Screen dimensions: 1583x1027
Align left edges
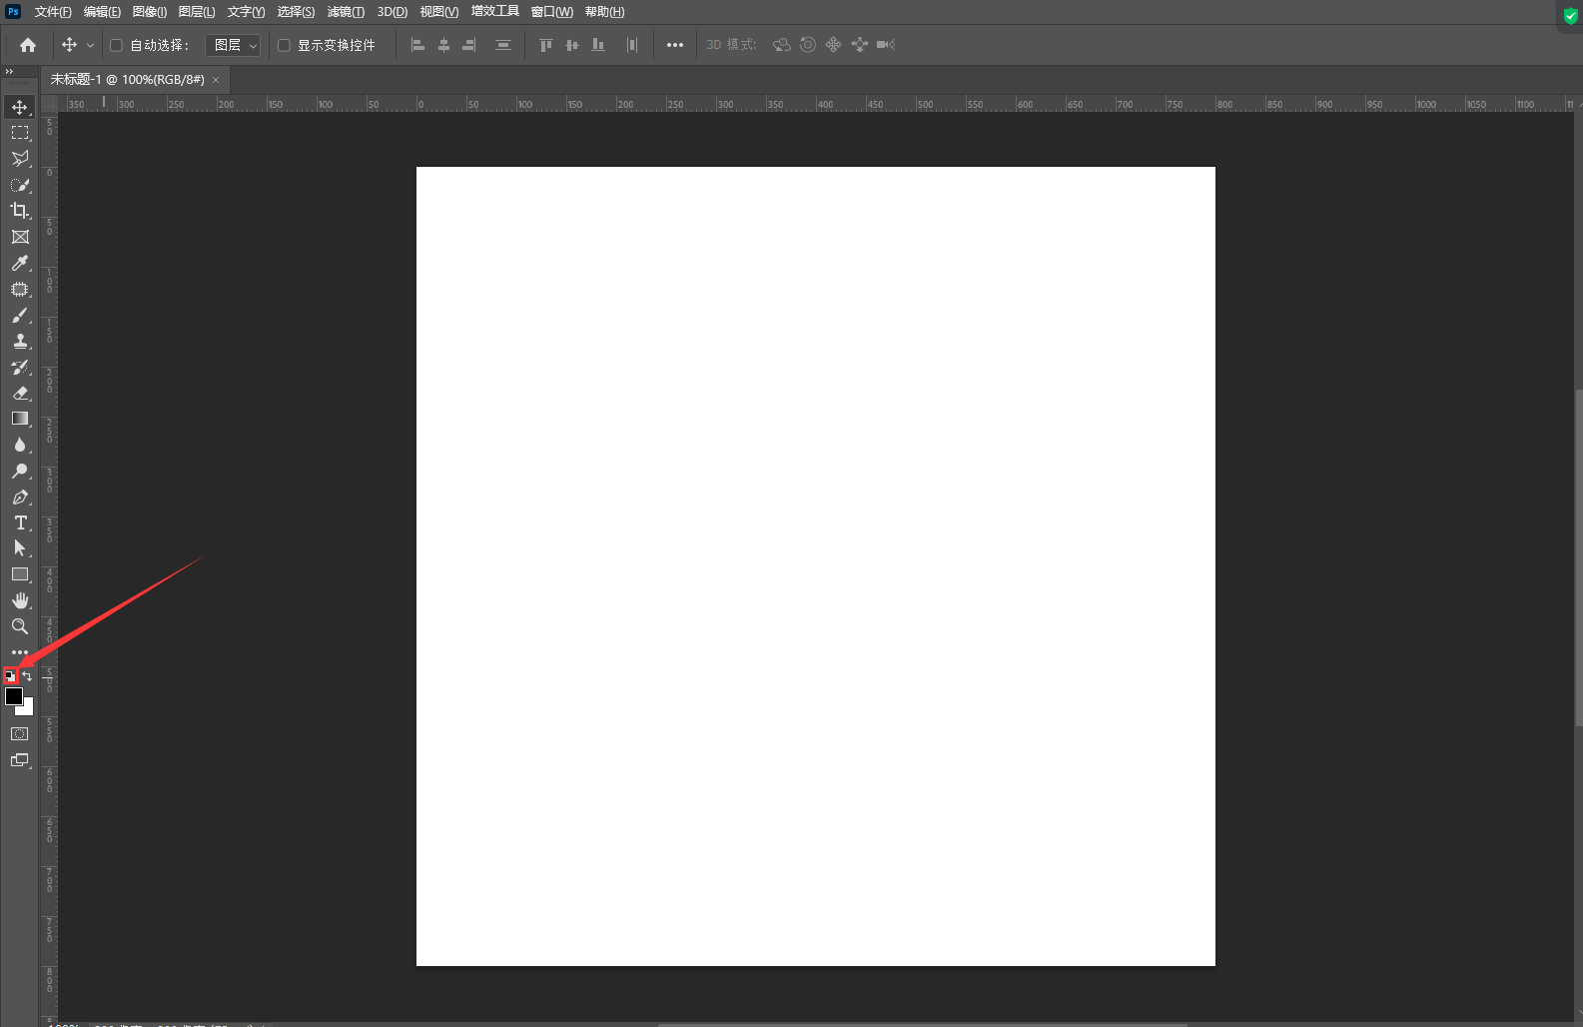[418, 45]
